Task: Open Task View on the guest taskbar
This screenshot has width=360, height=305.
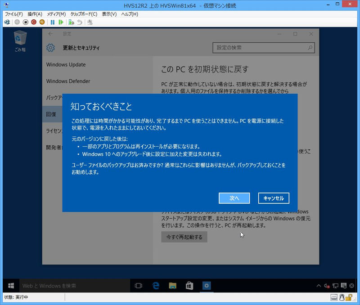Action: tap(139, 286)
